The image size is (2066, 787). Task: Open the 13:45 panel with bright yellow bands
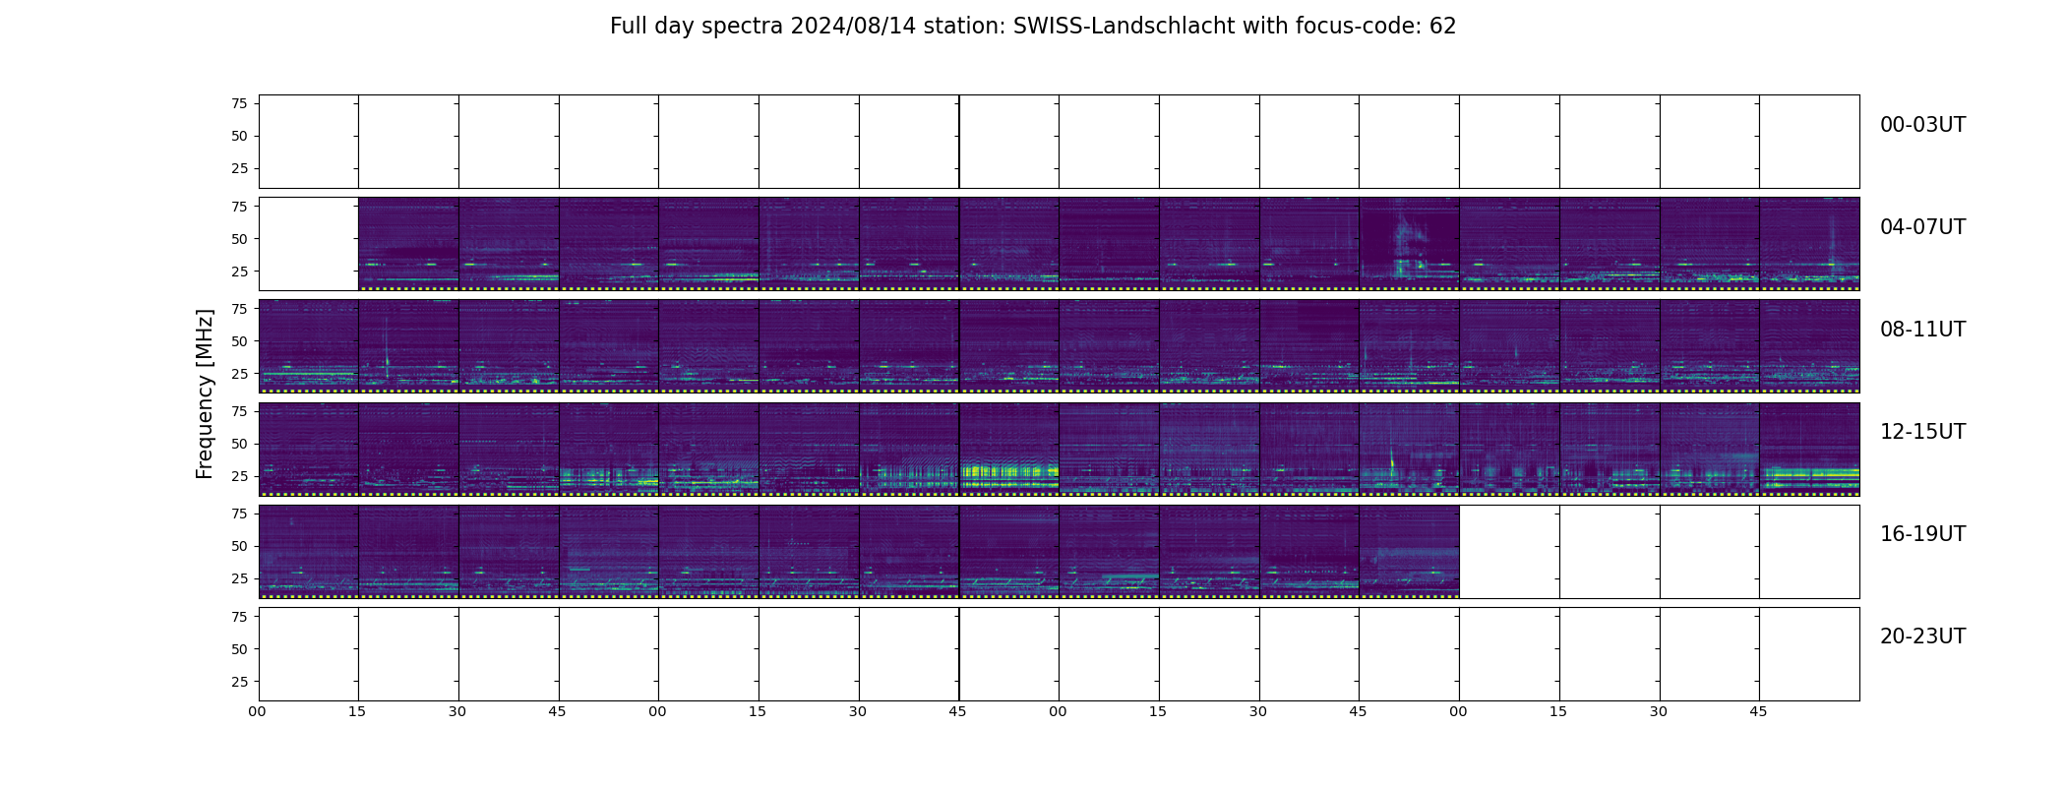1008,449
